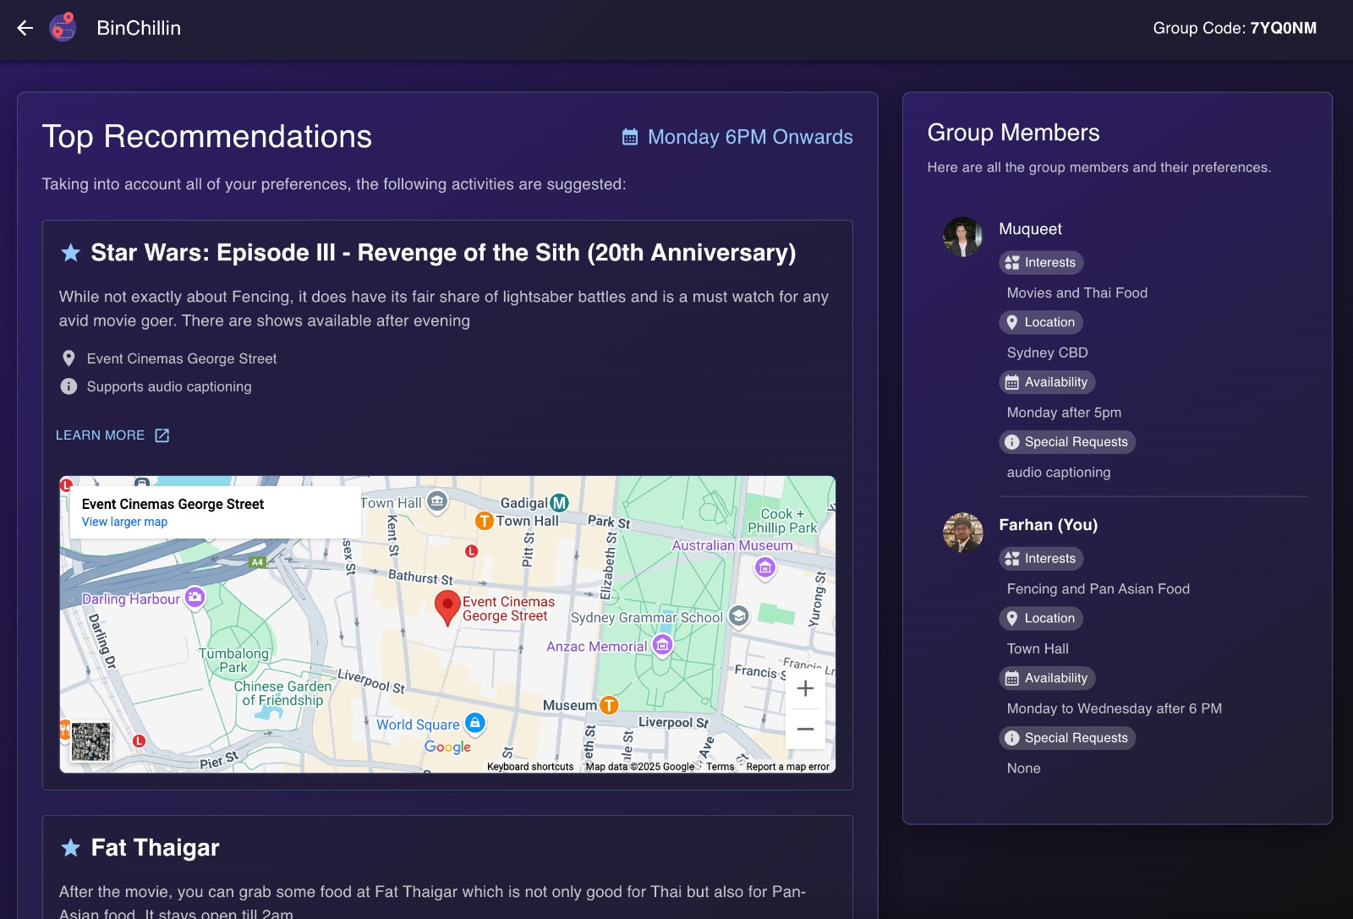Click the external link icon after Learn More

[x=162, y=435]
